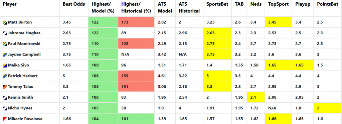Select the SportsBet column header

click(x=217, y=4)
